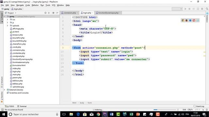Open Favorites side tool window

[2, 97]
